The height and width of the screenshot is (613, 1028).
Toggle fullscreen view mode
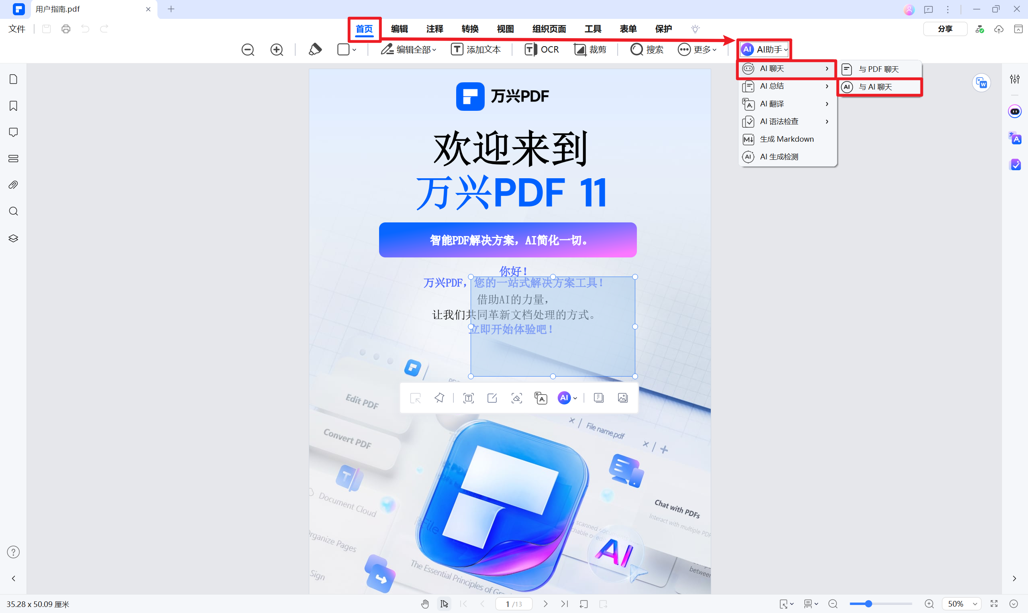[994, 604]
